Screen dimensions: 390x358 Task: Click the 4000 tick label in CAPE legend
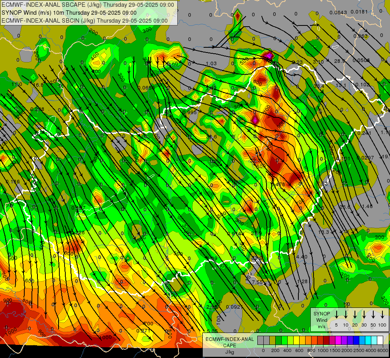(371, 350)
